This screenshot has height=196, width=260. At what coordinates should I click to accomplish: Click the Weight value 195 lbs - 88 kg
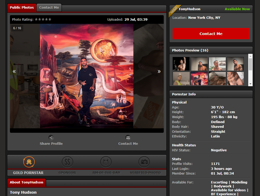tap(224, 117)
